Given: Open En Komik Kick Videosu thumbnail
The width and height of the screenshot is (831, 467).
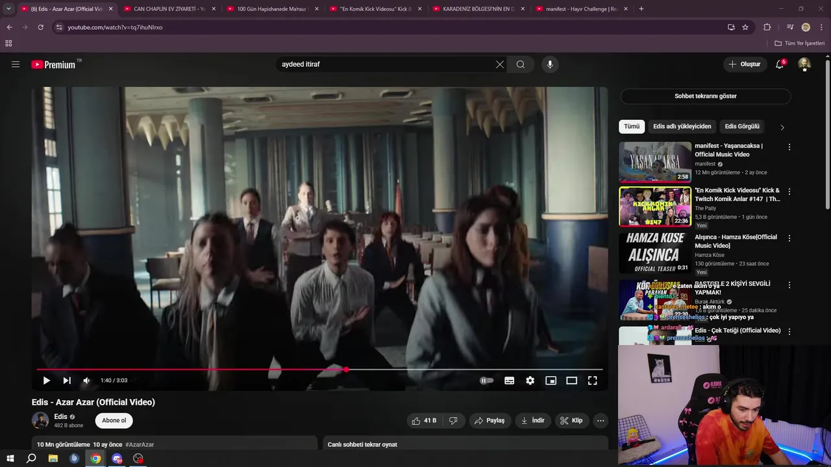Looking at the screenshot, I should [x=655, y=207].
